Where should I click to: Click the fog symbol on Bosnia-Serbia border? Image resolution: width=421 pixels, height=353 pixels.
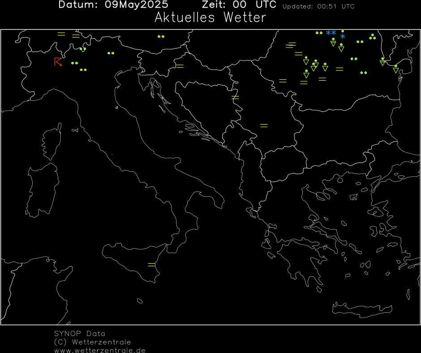click(x=235, y=98)
